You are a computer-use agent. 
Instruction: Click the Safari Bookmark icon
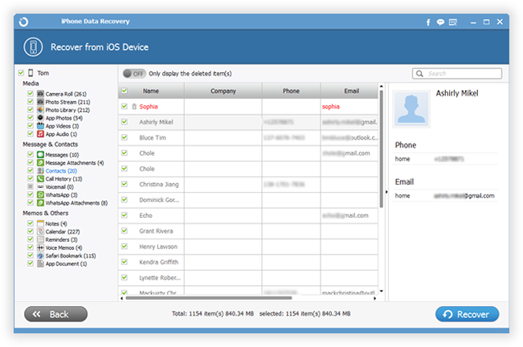[40, 255]
